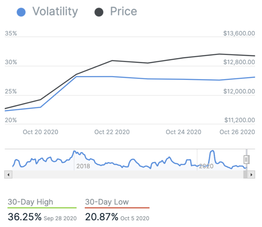This screenshot has height=227, width=262.
Task: Click the scrollbar thumb at far right
Action: [245, 175]
